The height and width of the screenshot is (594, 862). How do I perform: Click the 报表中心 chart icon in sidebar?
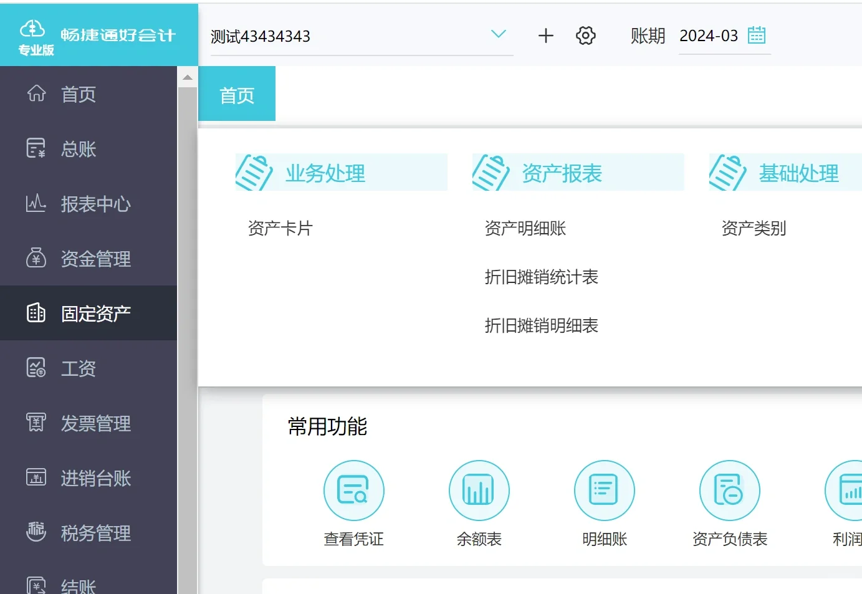(x=36, y=203)
